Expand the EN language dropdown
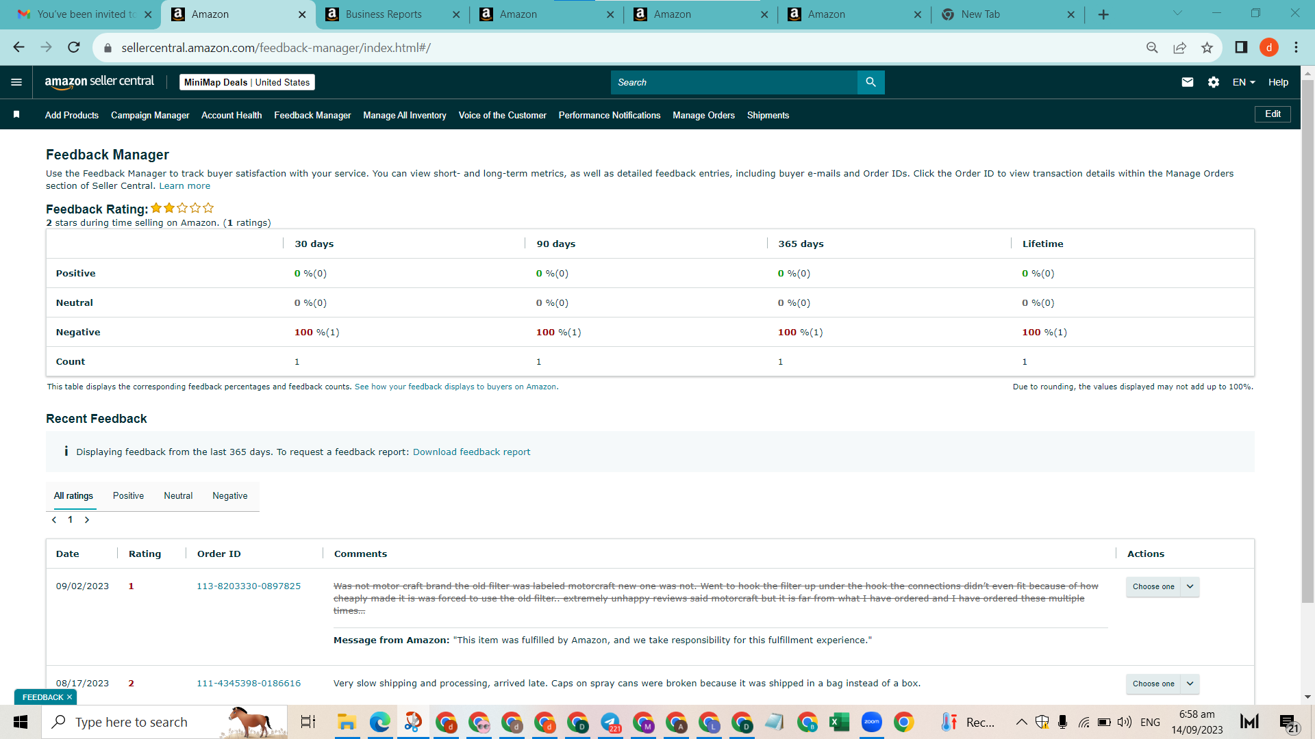The width and height of the screenshot is (1315, 739). click(1244, 82)
